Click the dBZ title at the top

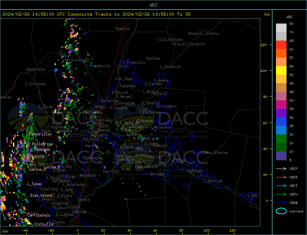[x=153, y=5]
